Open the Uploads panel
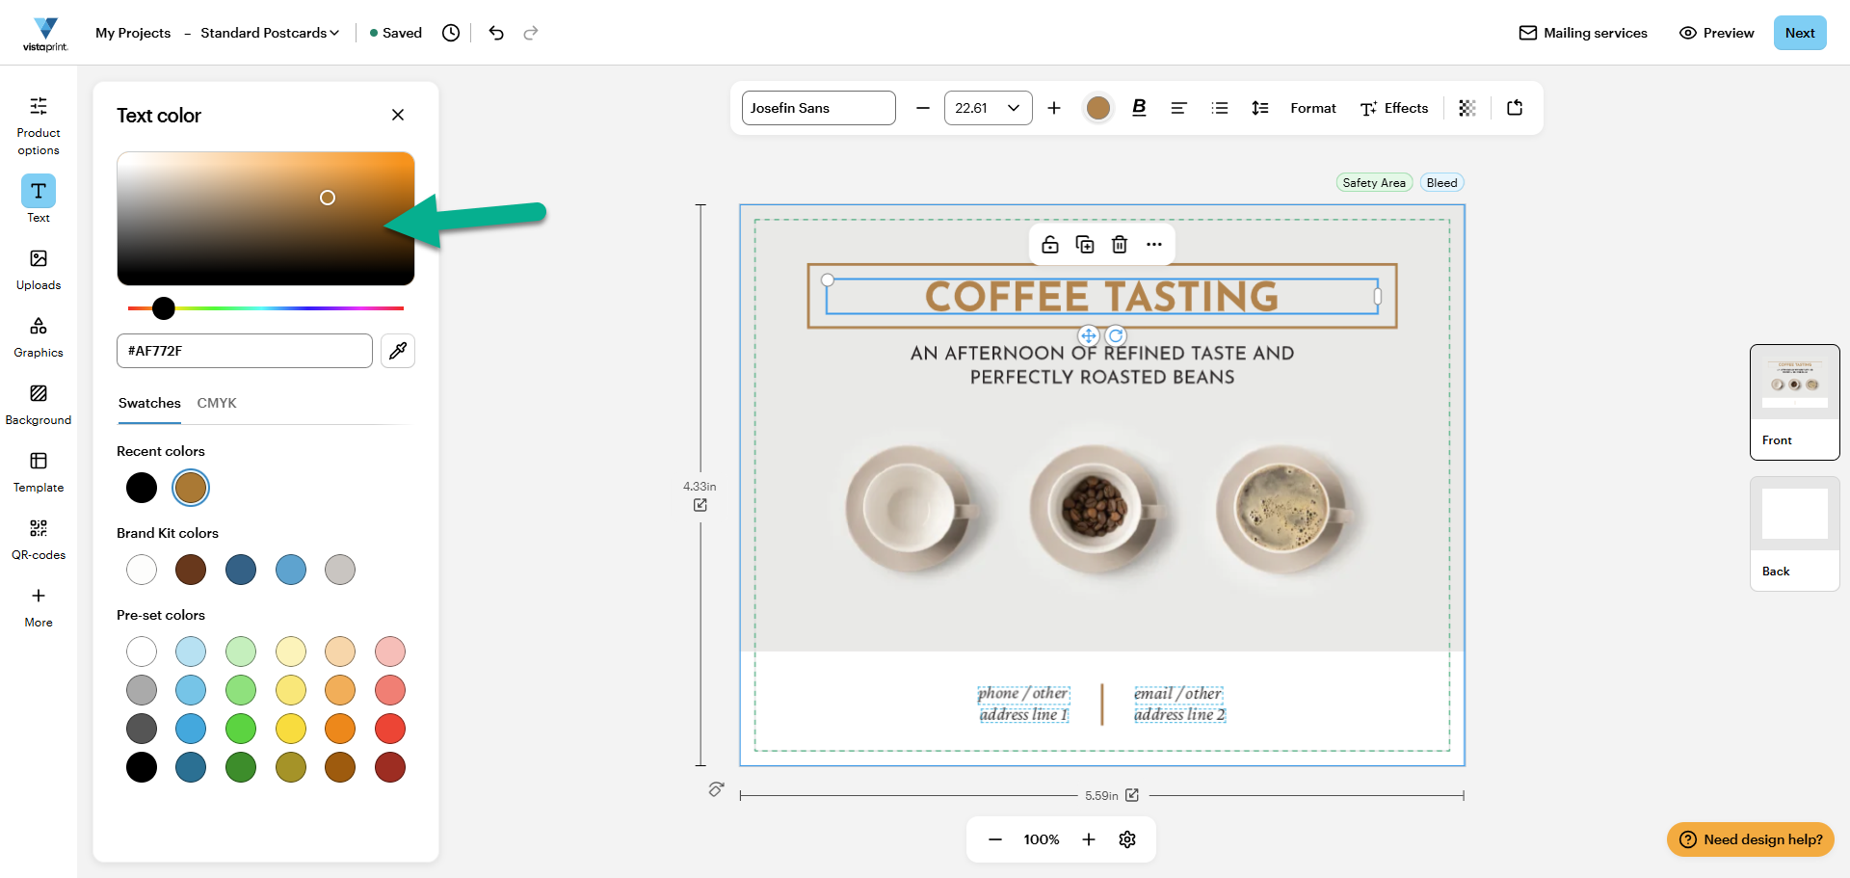This screenshot has height=878, width=1850. [39, 270]
